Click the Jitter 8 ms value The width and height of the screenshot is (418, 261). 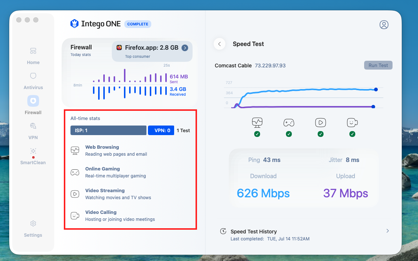(352, 160)
